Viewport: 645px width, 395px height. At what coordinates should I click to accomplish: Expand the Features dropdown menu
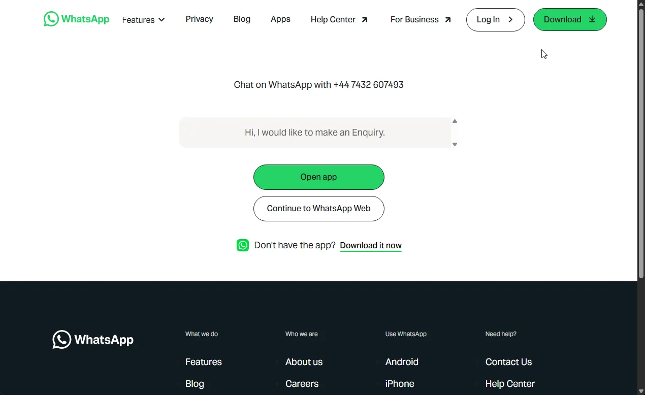click(x=144, y=20)
